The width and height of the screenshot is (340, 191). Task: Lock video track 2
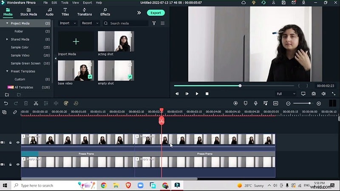click(x=10, y=142)
